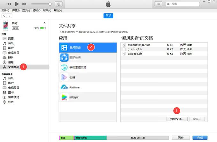Select file gxsdkdb.db
217x142 pixels.
164,54
